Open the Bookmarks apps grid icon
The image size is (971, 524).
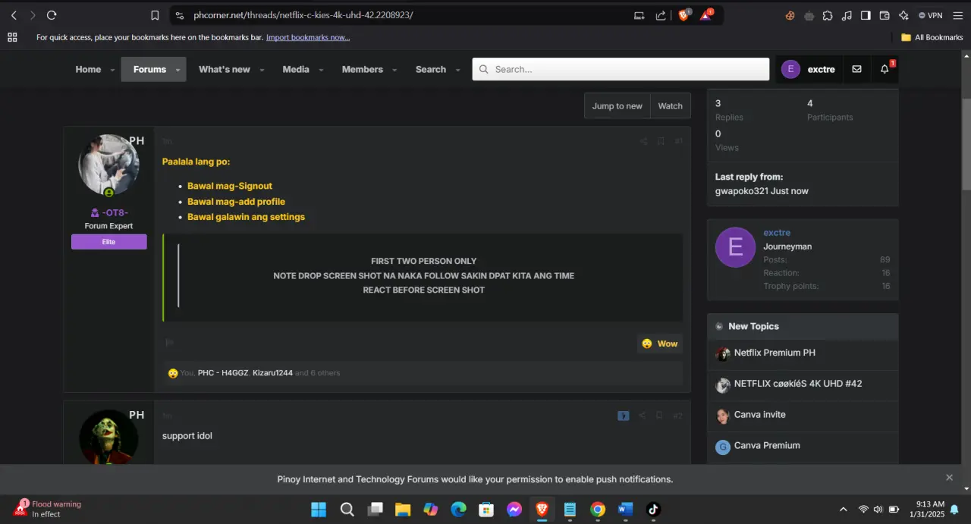(x=12, y=37)
